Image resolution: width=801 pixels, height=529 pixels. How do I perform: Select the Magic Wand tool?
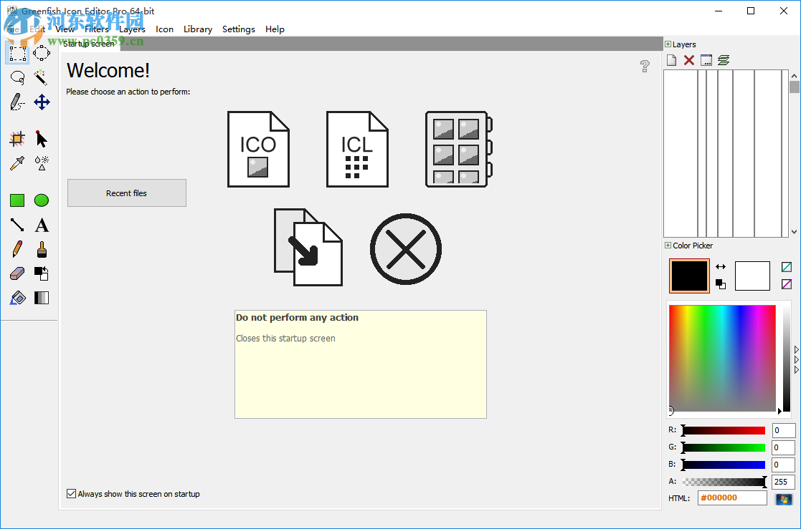(41, 77)
